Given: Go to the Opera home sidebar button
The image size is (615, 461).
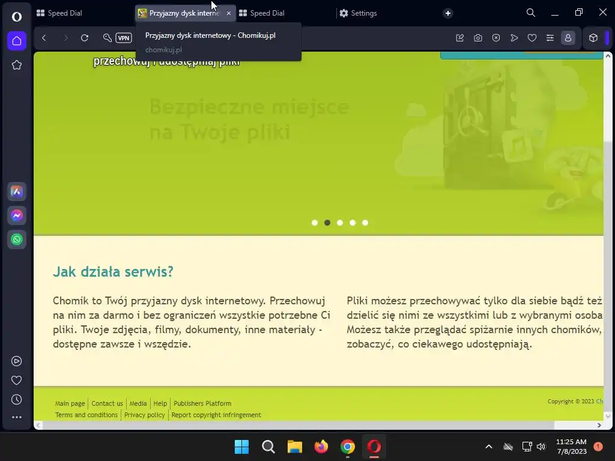Looking at the screenshot, I should tap(16, 41).
